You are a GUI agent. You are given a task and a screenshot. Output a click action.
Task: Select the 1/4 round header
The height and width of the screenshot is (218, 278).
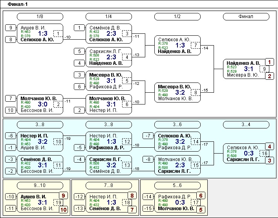coord(109,16)
